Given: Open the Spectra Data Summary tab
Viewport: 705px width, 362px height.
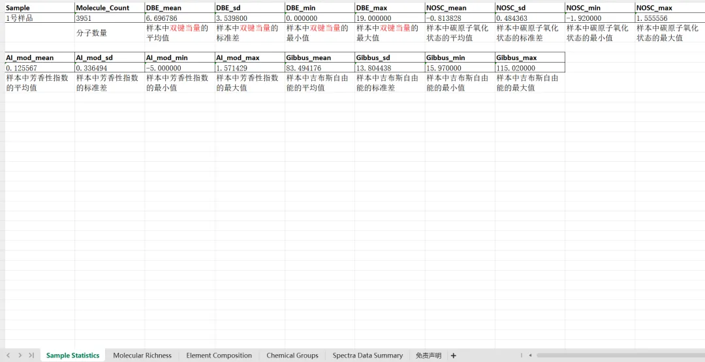Looking at the screenshot, I should (368, 355).
